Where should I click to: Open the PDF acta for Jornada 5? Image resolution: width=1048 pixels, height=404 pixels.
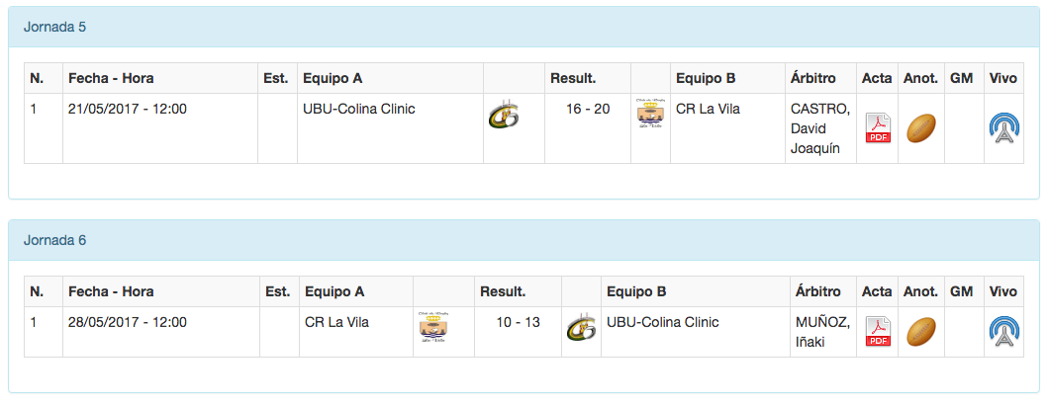878,128
